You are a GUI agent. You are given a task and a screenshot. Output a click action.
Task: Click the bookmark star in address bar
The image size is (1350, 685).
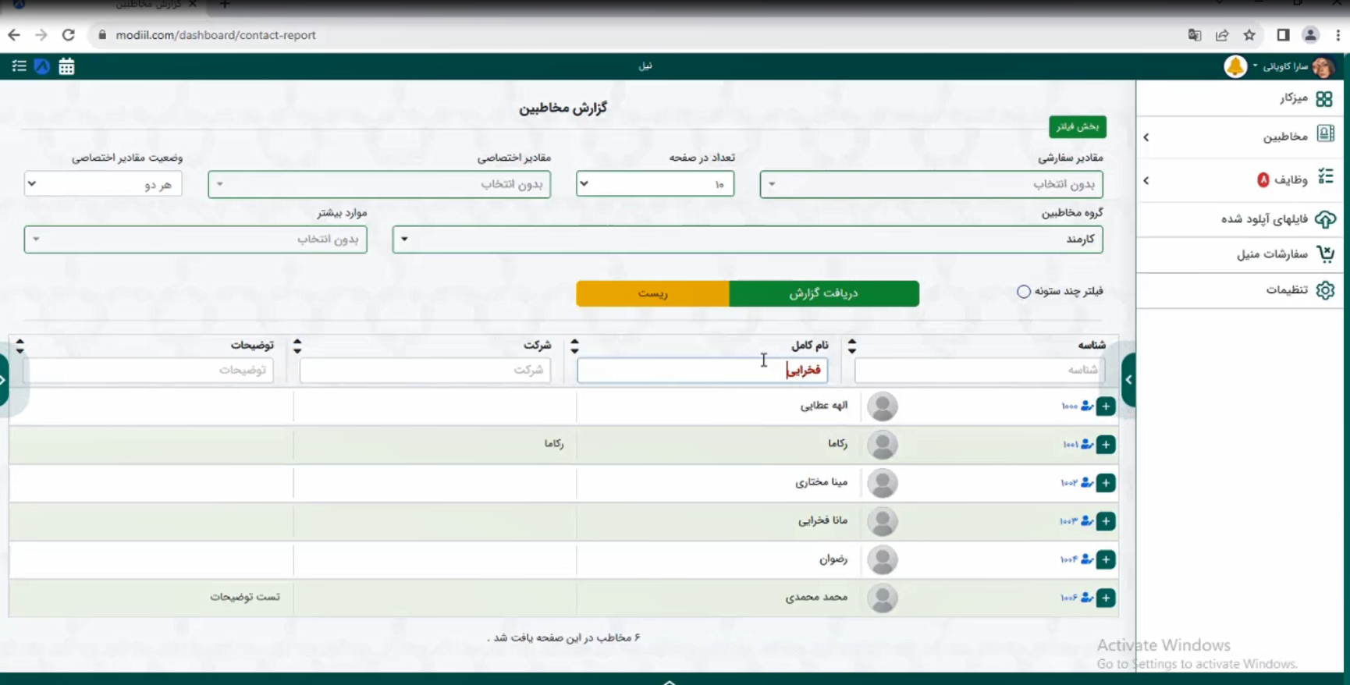[1249, 35]
